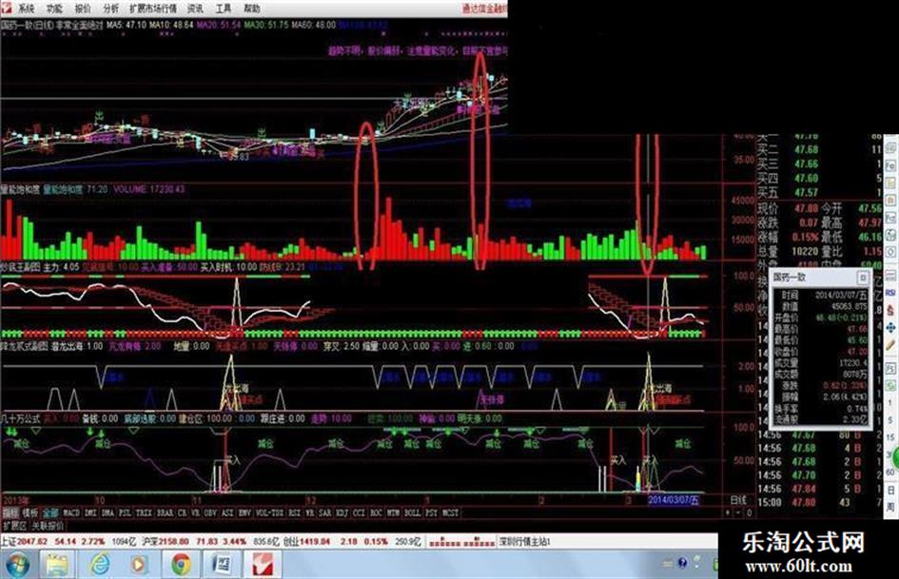Switch to the TRIX indicator
The height and width of the screenshot is (579, 899).
click(144, 513)
